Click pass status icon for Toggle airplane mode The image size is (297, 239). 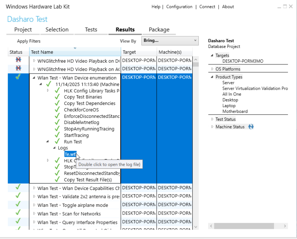18,205
